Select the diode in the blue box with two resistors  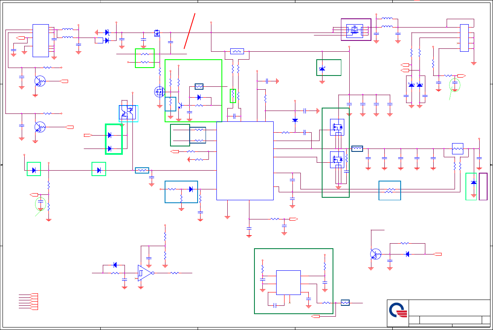tap(191, 189)
